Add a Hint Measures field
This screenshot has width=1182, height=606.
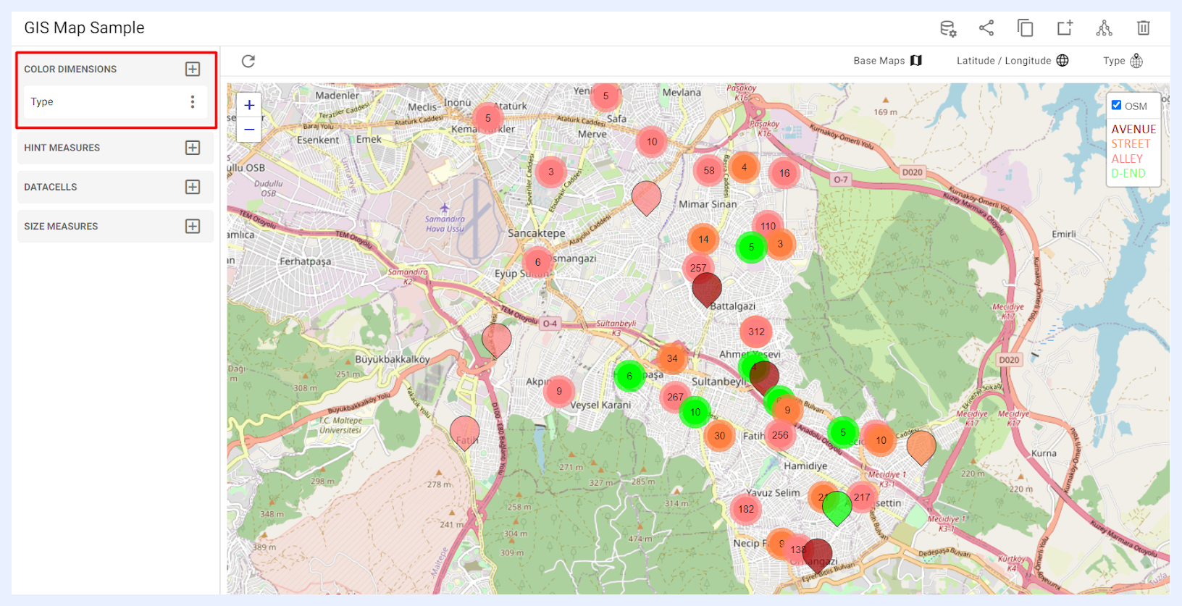pyautogui.click(x=193, y=148)
